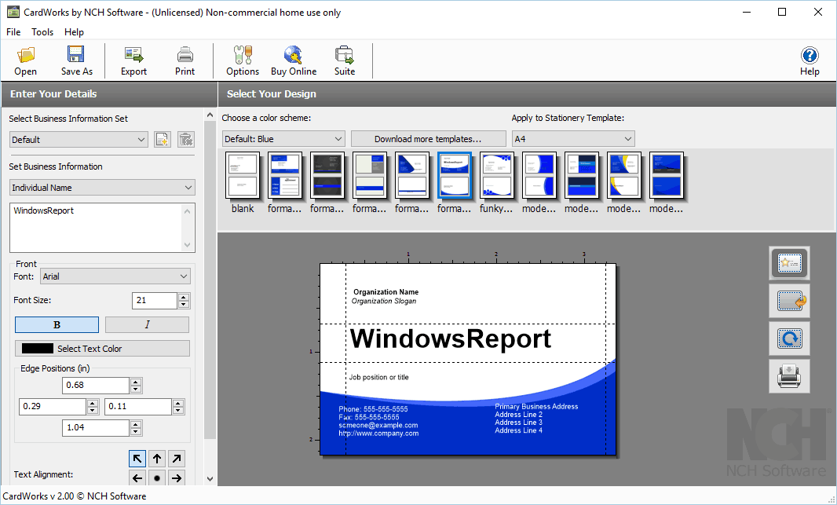This screenshot has height=505, width=837.
Task: Click the rotate card icon beside the preview
Action: click(x=788, y=339)
